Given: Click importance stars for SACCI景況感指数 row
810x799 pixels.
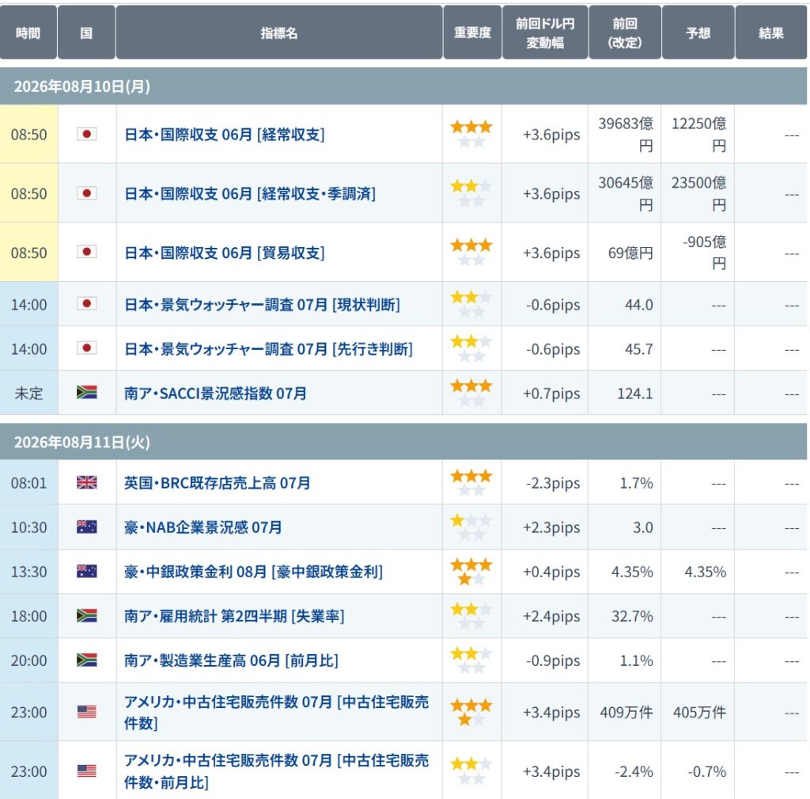Looking at the screenshot, I should coord(471,393).
